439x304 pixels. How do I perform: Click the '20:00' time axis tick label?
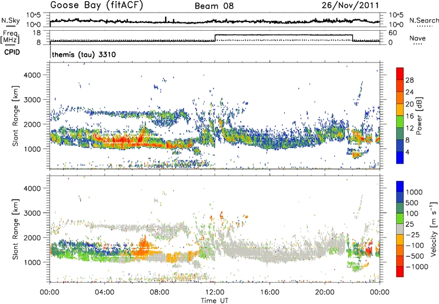coord(325,292)
